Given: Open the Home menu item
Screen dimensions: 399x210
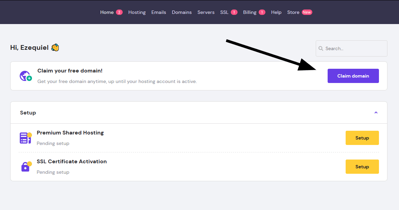Looking at the screenshot, I should (x=107, y=12).
